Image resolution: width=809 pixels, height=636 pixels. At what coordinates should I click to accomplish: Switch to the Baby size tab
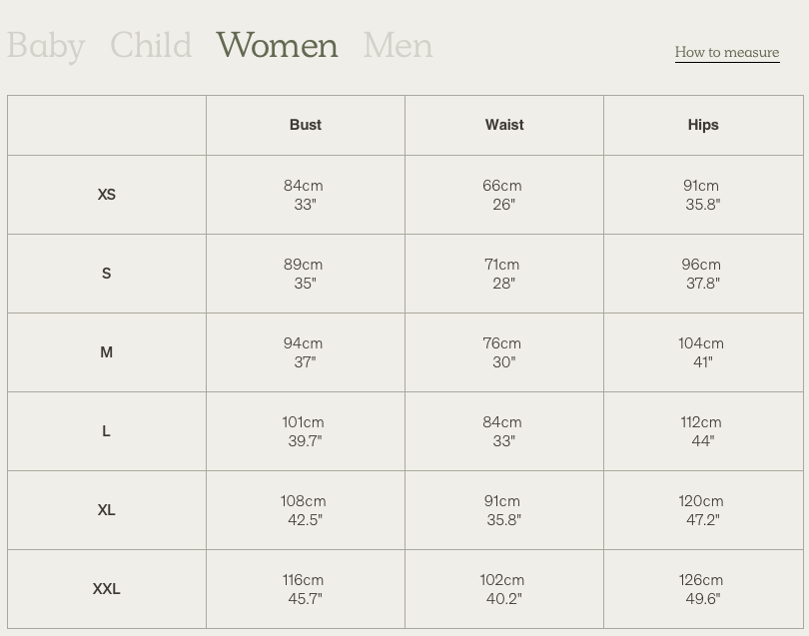(45, 45)
